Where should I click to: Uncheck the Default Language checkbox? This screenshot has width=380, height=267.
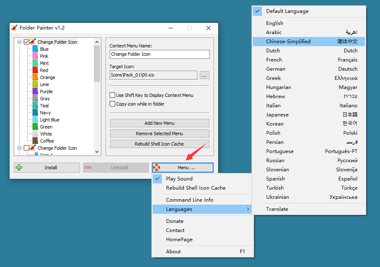[257, 11]
